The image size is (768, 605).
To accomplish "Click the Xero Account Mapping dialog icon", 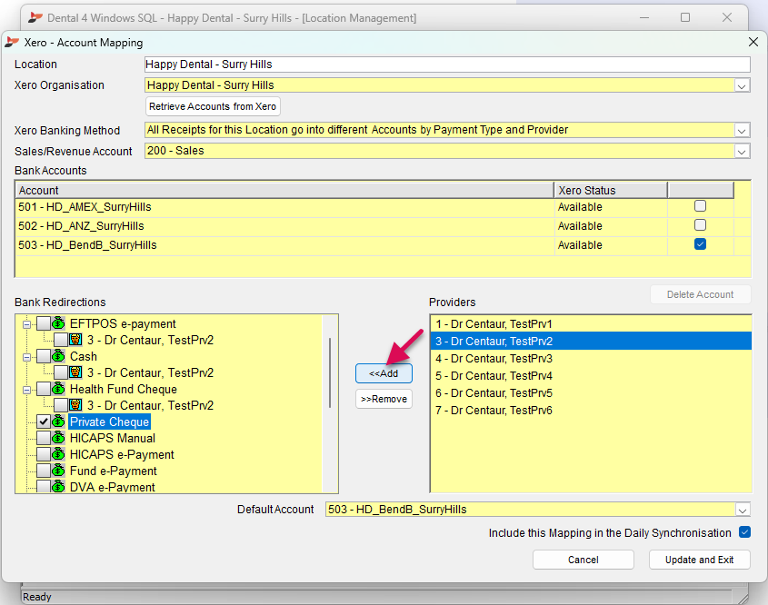I will click(x=12, y=43).
